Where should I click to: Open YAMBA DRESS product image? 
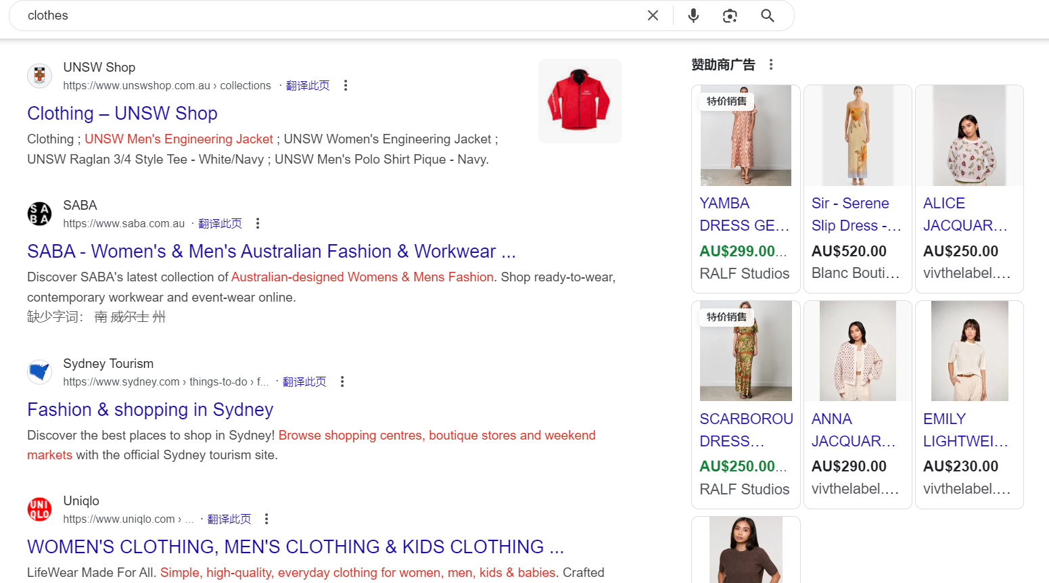[746, 135]
